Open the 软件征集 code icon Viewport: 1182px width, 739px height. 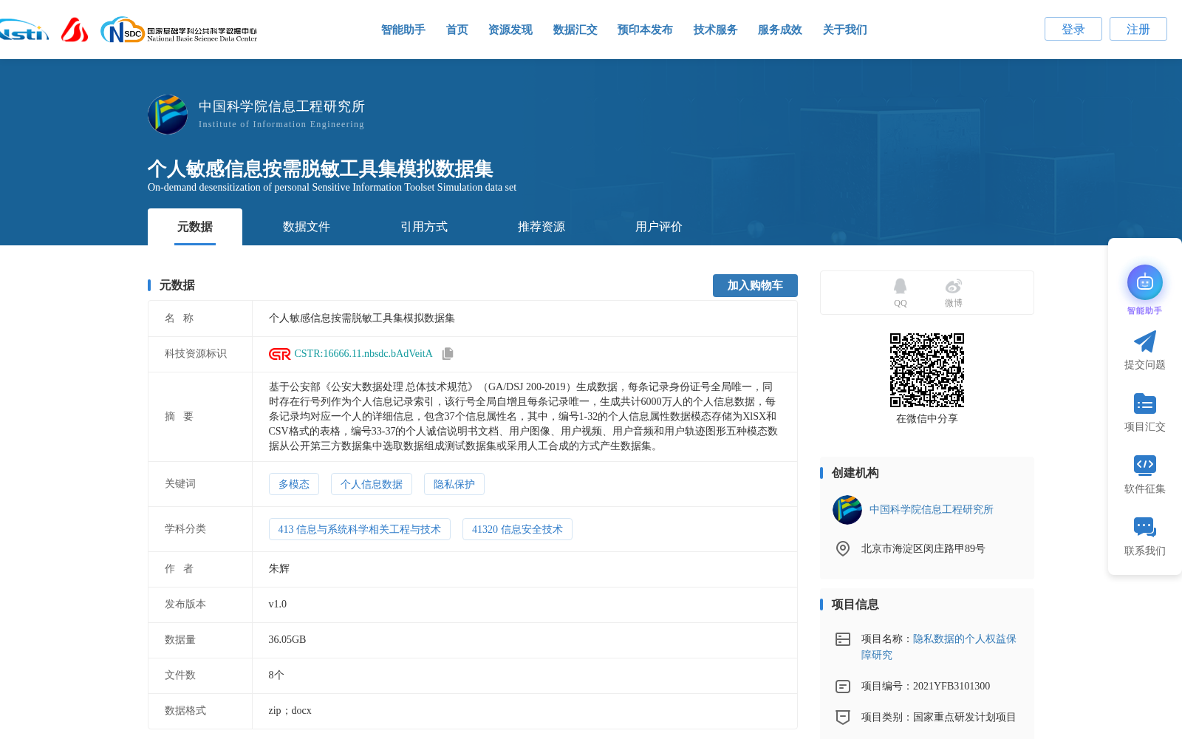pyautogui.click(x=1145, y=465)
